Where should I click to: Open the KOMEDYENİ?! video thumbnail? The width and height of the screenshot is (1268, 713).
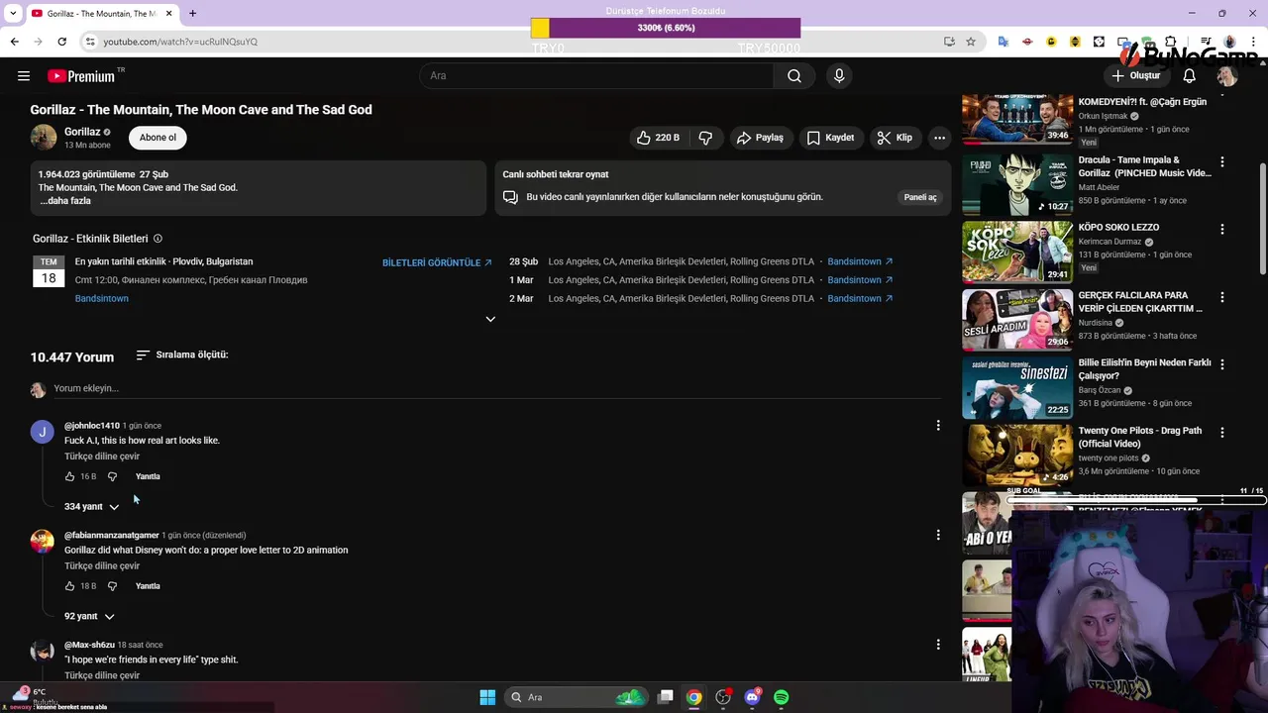point(1017,118)
